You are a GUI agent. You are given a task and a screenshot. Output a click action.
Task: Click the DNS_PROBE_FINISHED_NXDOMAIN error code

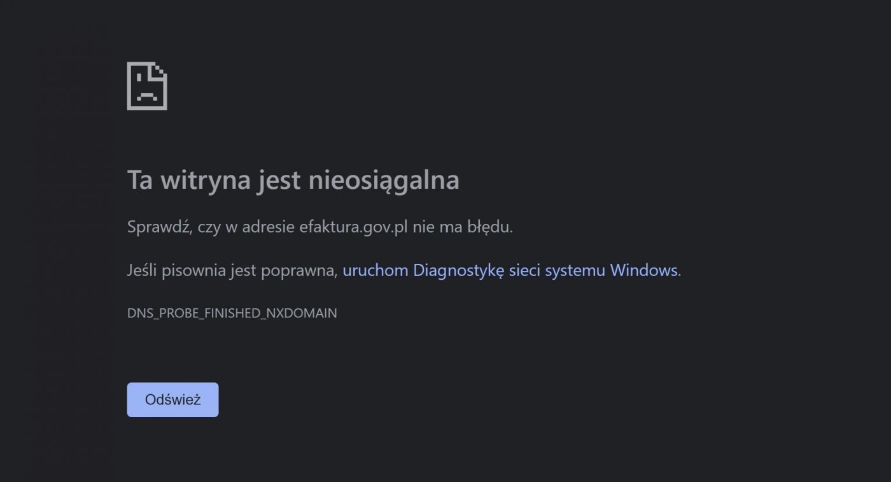pyautogui.click(x=232, y=313)
